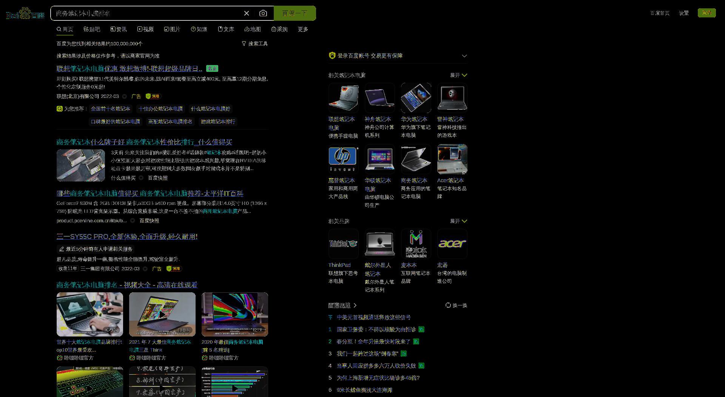Open Acer笔记本 related image
Viewport: 725px width, 397px height.
[452, 159]
